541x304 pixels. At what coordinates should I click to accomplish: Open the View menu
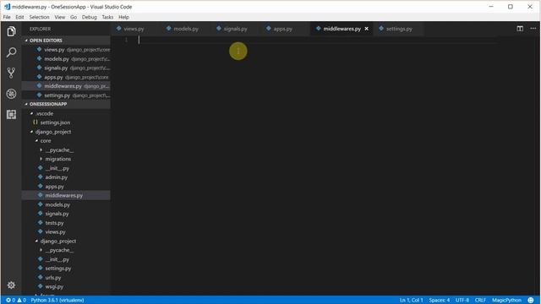[x=60, y=17]
